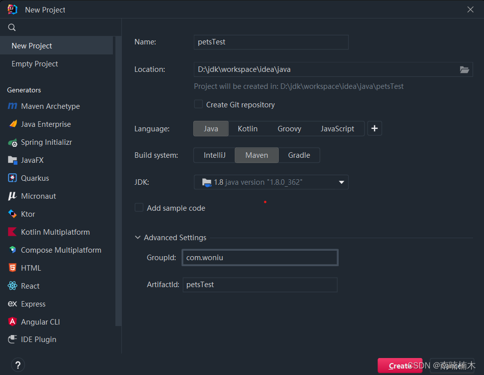Choose JavaScript as the language
484x375 pixels.
tap(337, 128)
